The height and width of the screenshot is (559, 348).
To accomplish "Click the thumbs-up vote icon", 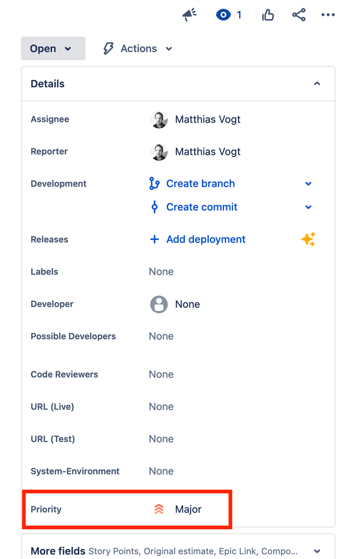I will point(268,15).
